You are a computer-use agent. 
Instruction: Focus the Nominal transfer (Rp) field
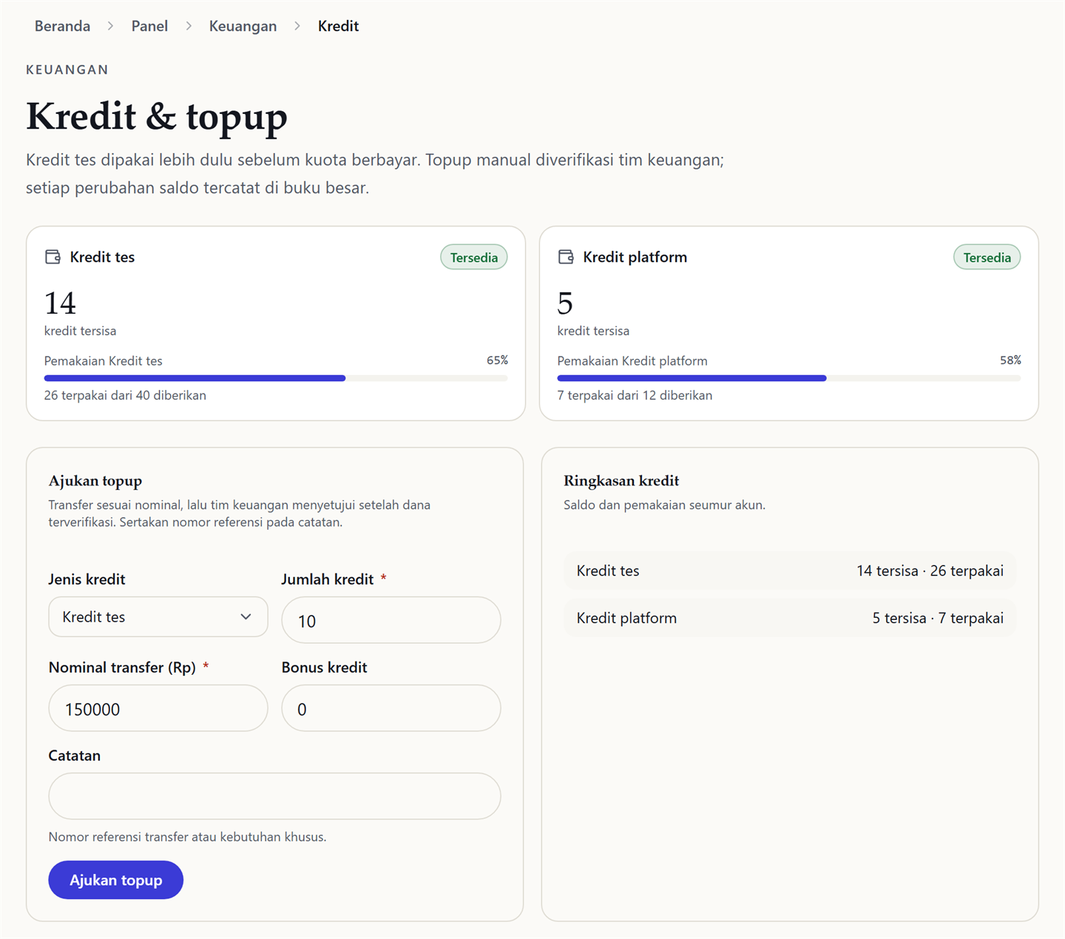pyautogui.click(x=158, y=708)
